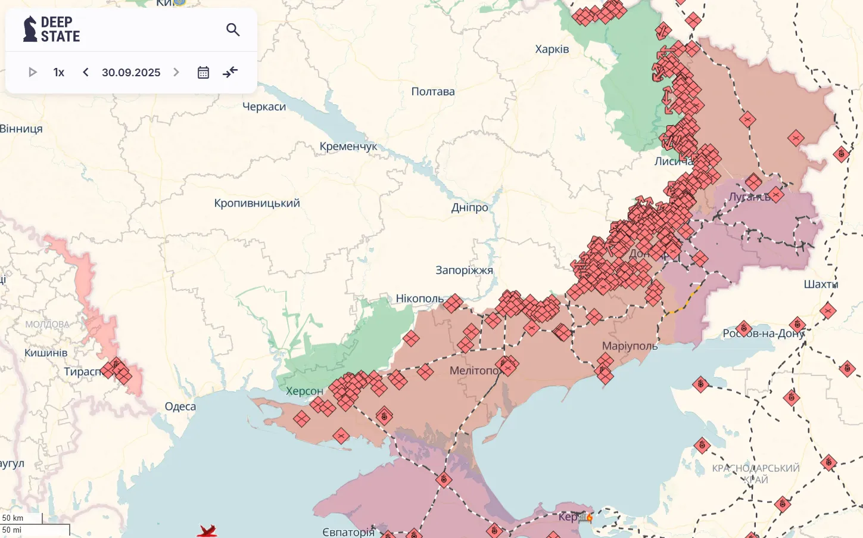Open the map search tool
Viewport: 863px width, 538px height.
tap(233, 30)
